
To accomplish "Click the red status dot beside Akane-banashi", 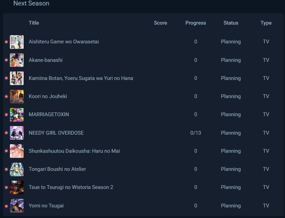I will click(7, 60).
